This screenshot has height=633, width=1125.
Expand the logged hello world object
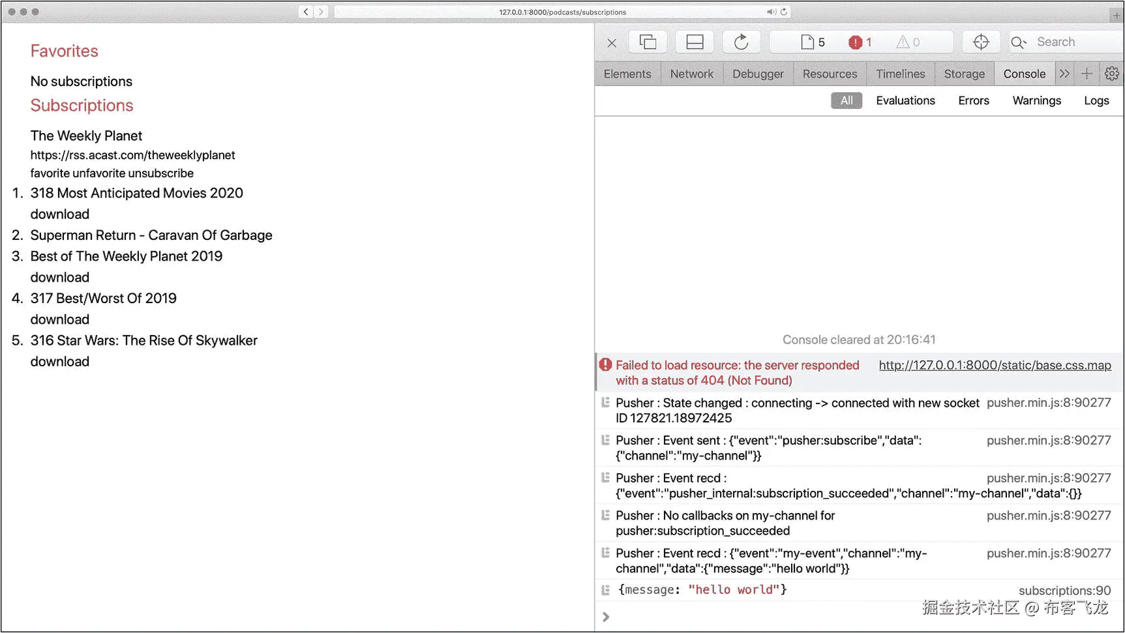click(x=702, y=589)
